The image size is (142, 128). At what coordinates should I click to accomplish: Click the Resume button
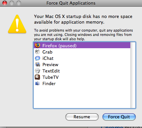(x=82, y=117)
